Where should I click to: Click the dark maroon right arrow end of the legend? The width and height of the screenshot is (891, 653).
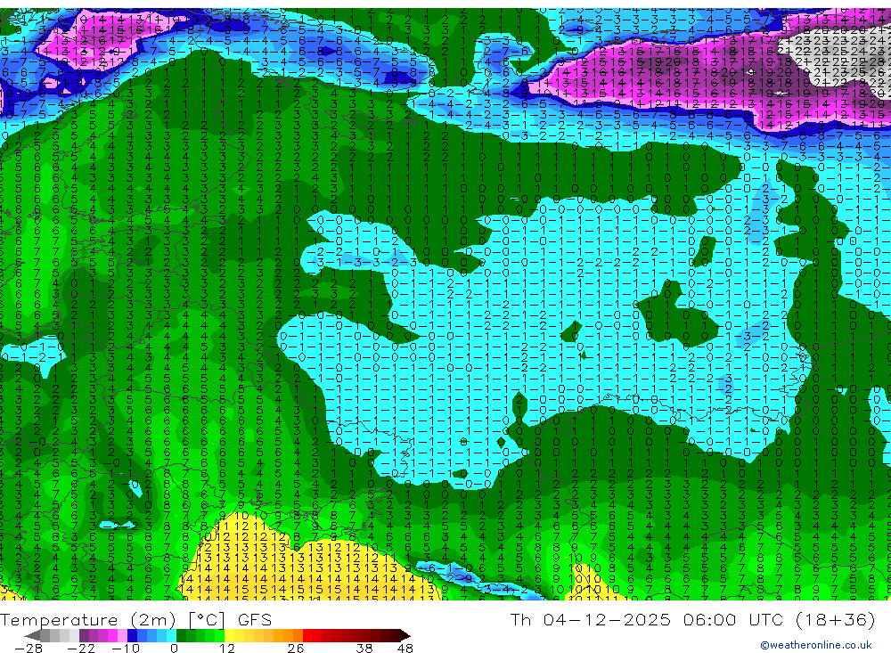tap(405, 635)
